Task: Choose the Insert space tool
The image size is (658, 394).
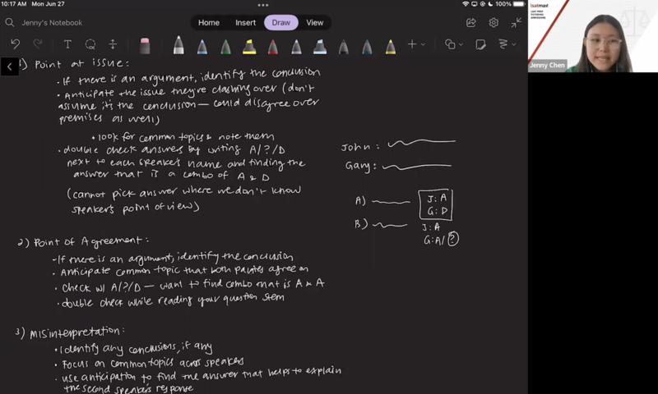Action: pyautogui.click(x=114, y=44)
